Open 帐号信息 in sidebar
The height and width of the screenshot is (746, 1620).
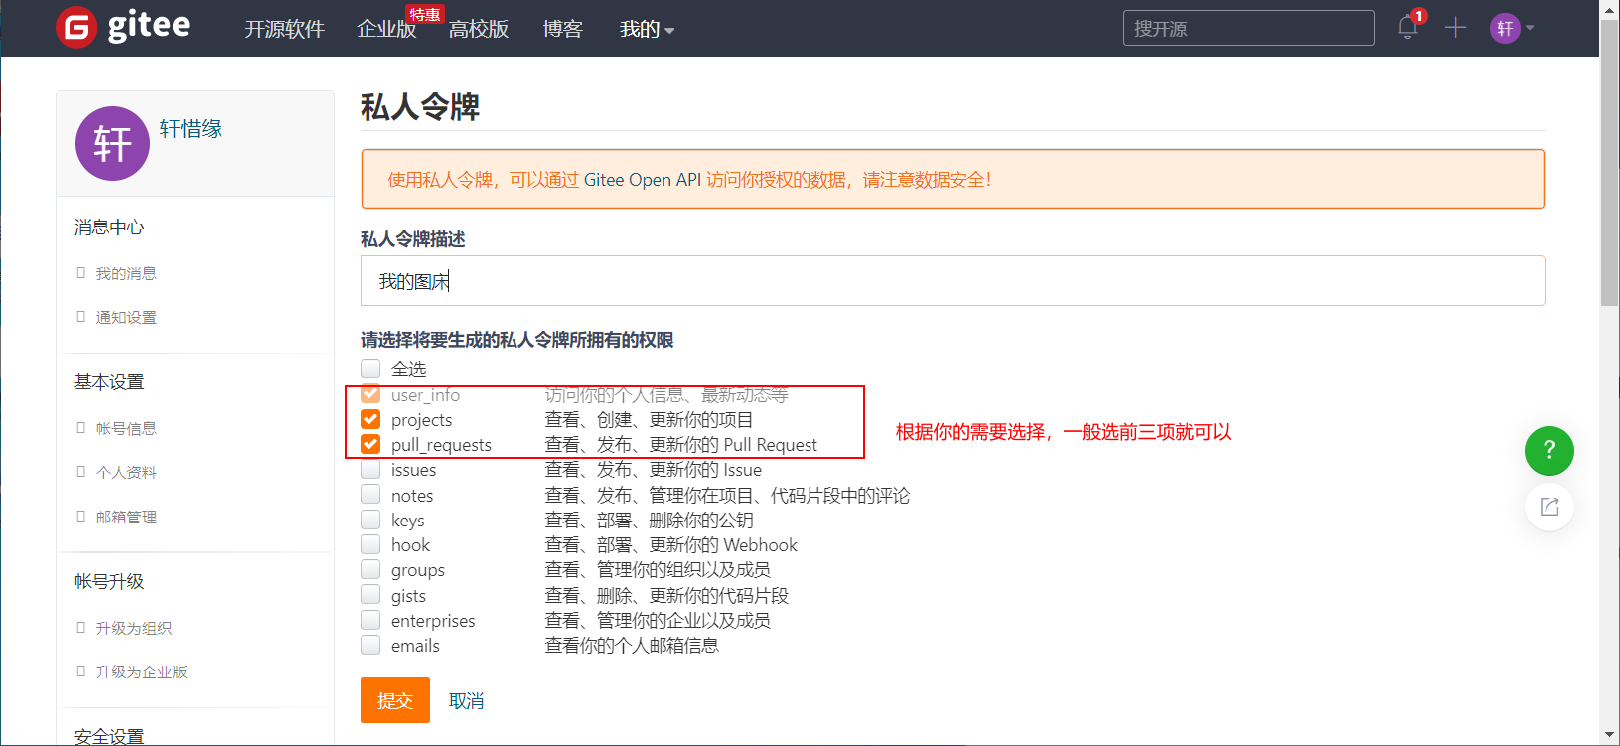coord(126,428)
